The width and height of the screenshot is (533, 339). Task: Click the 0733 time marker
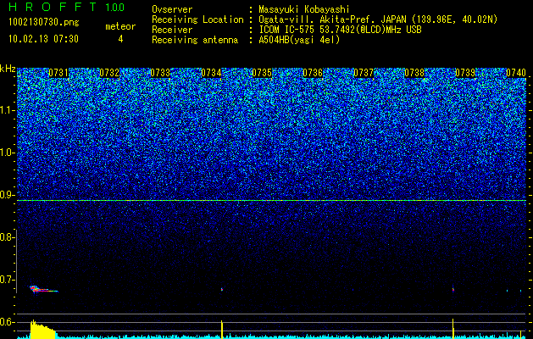(160, 73)
